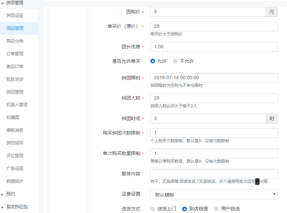Open 批量发货 in the sidebar
Screen dimensions: 287x213
[x=15, y=79]
